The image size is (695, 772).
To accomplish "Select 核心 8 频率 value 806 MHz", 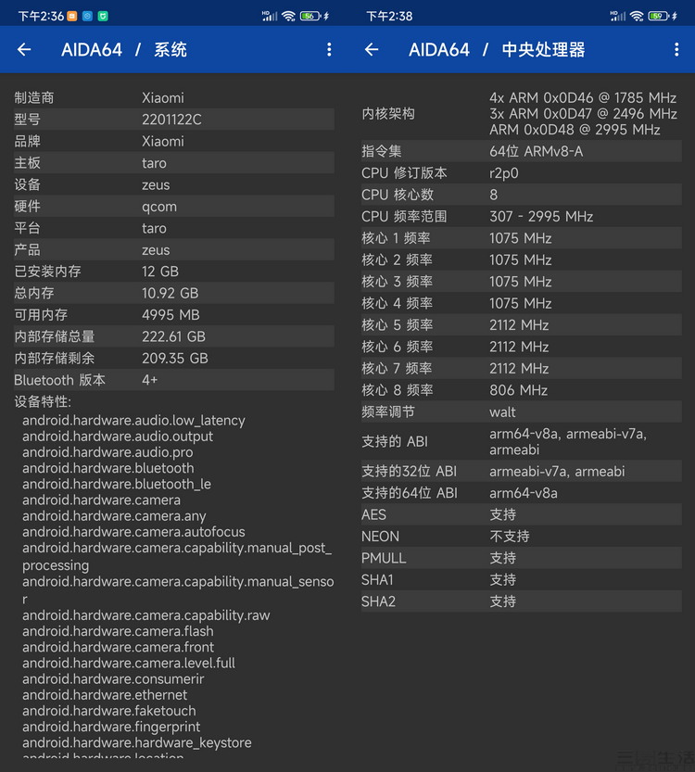I will 518,390.
